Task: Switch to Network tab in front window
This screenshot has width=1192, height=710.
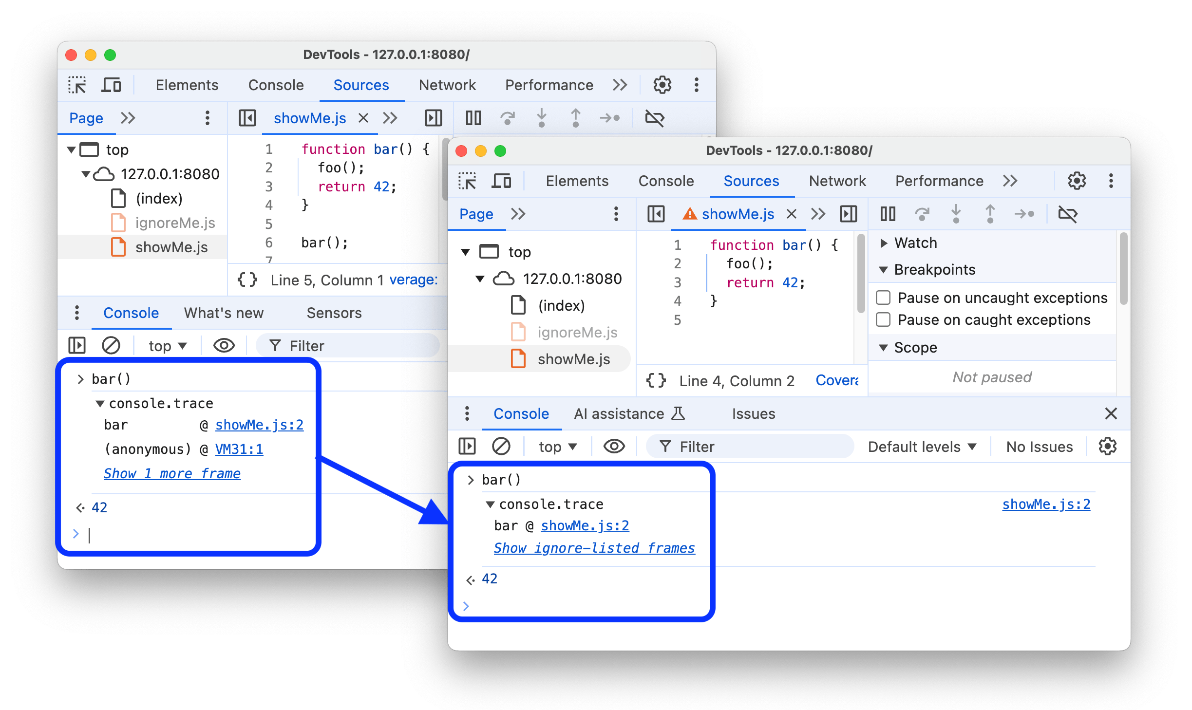Action: (x=837, y=181)
